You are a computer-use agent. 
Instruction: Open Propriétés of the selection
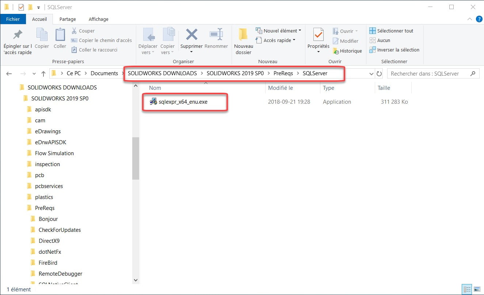(319, 41)
